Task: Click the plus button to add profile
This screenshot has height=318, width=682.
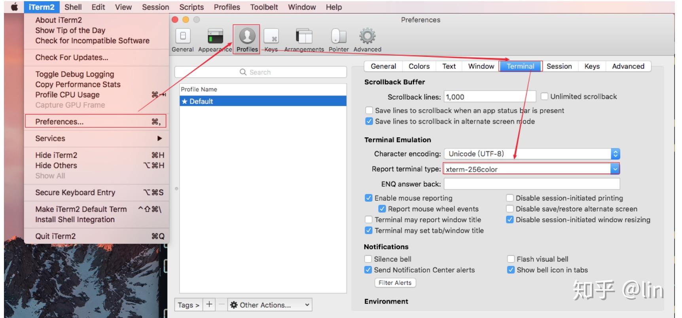Action: (x=209, y=305)
